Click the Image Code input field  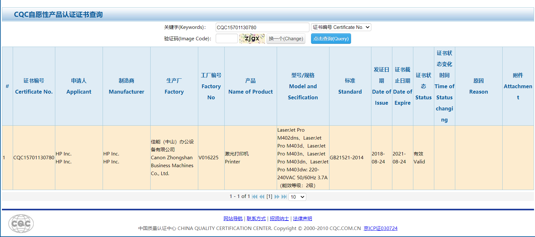click(x=227, y=38)
